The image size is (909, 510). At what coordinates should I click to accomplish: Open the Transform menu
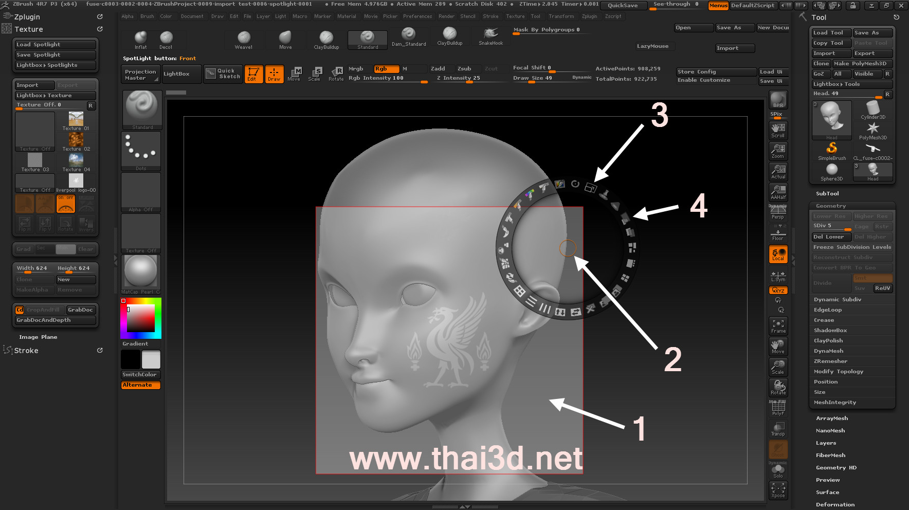pos(561,16)
